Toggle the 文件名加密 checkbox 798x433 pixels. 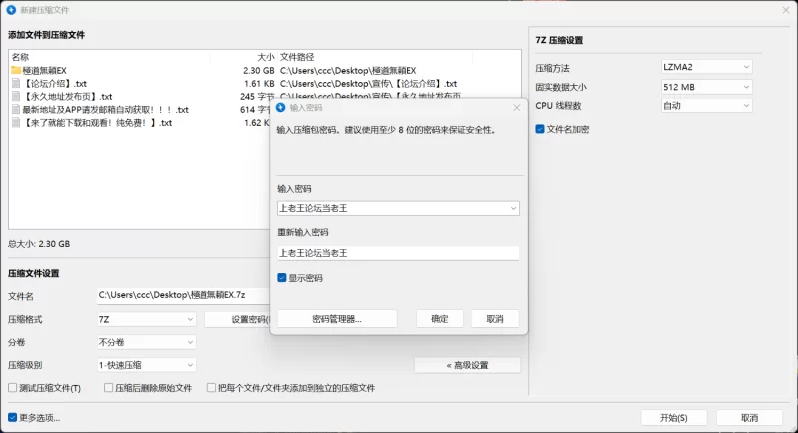pos(540,129)
